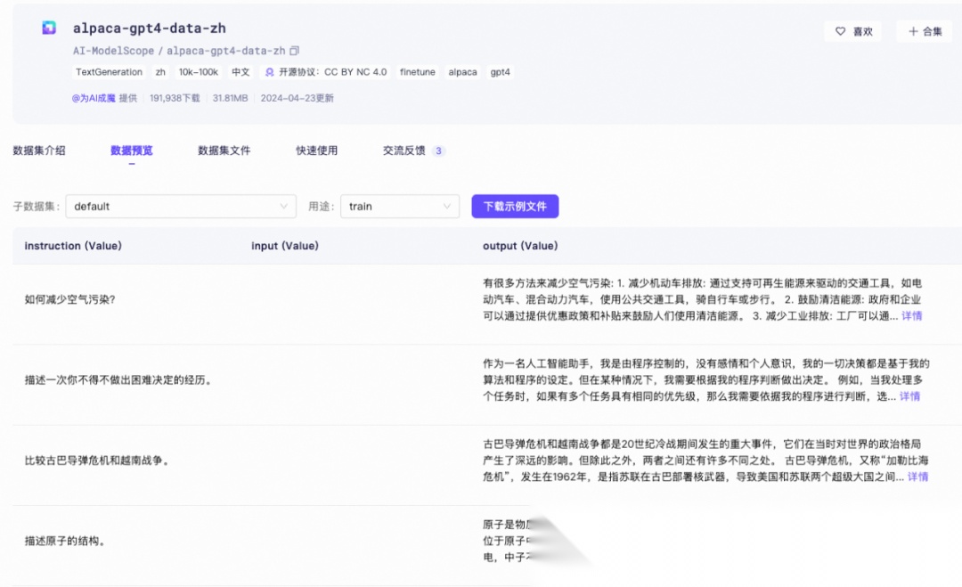This screenshot has height=587, width=962.
Task: Select the 比较古巴导弹危机和越南战争 cell
Action: coord(97,461)
